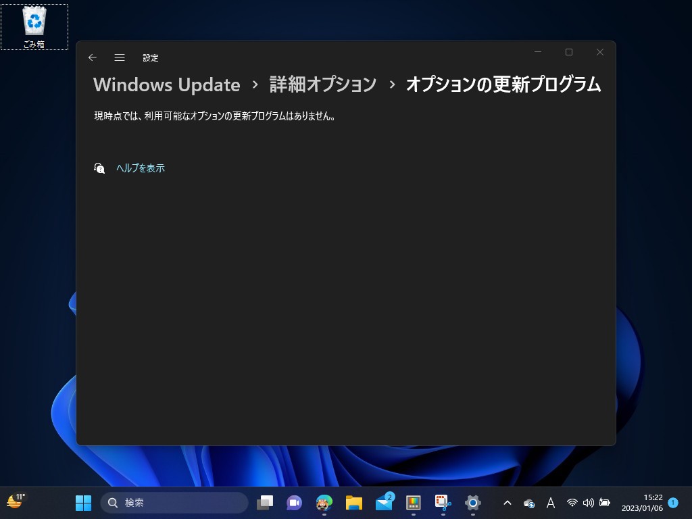692x519 pixels.
Task: Toggle the Japanese IME input mode
Action: [551, 503]
